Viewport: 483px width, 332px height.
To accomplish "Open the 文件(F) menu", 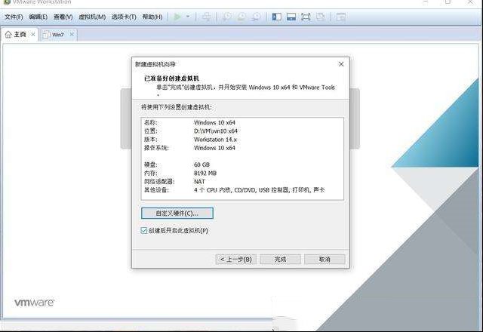I will click(14, 17).
